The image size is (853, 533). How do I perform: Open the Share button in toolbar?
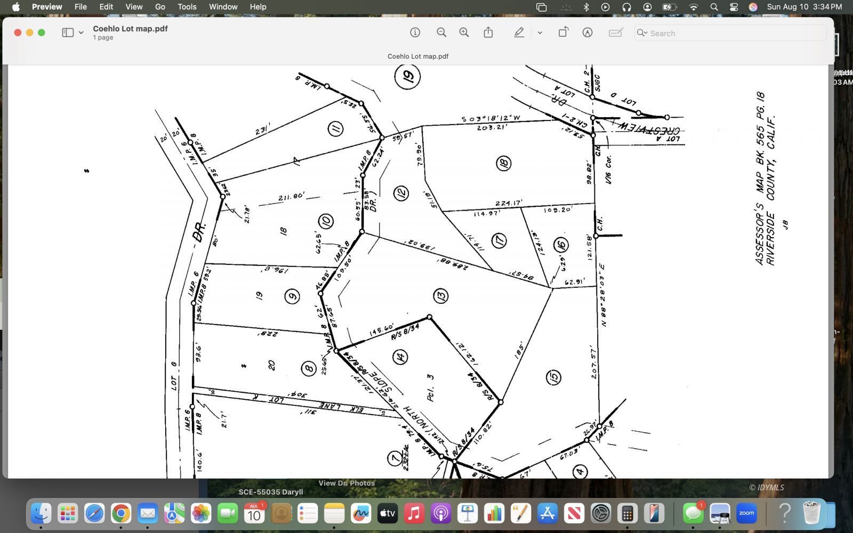[x=488, y=33]
